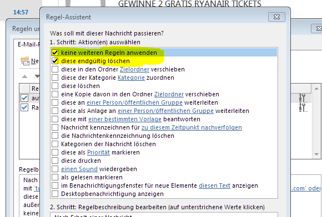This screenshot has height=217, width=322.
Task: Click the 'Kategorie' link
Action: pyautogui.click(x=131, y=78)
